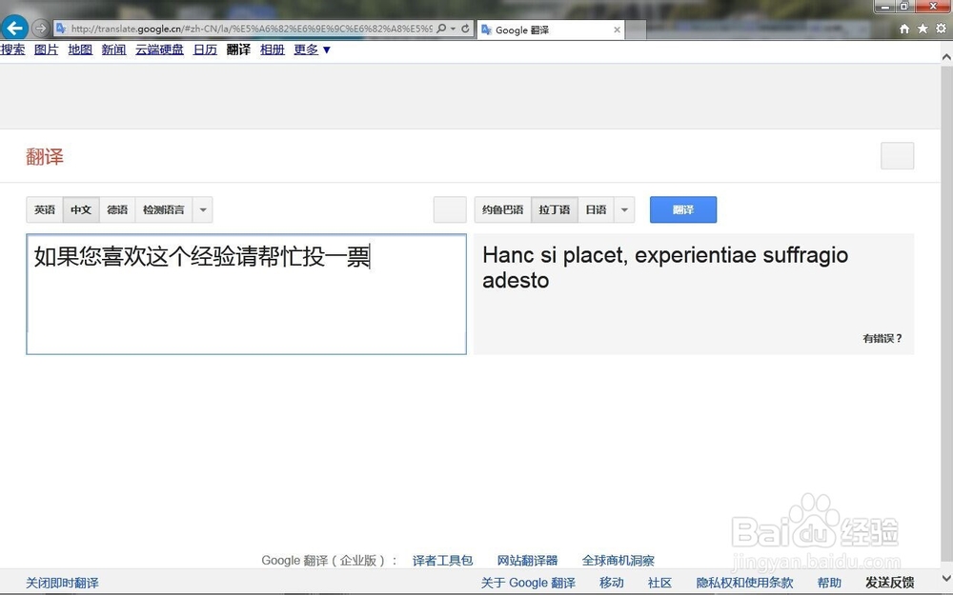Image resolution: width=953 pixels, height=595 pixels.
Task: Open 关于 Google 翻译 link
Action: coord(528,583)
